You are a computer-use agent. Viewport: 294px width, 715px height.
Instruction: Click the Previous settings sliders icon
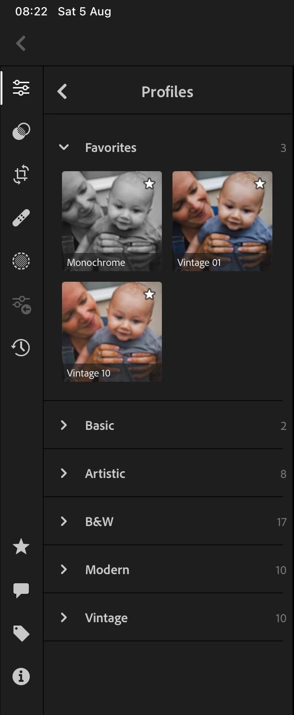(x=21, y=304)
